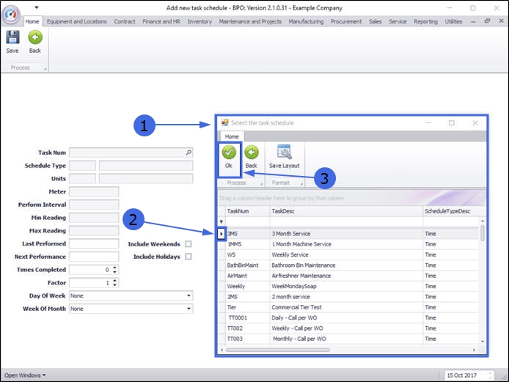
Task: Open the Service ribbon tab
Action: click(398, 21)
